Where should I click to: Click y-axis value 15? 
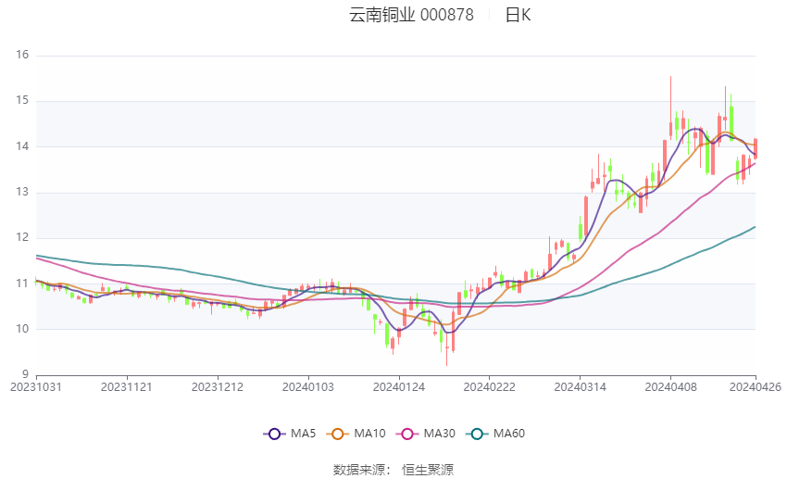point(22,100)
